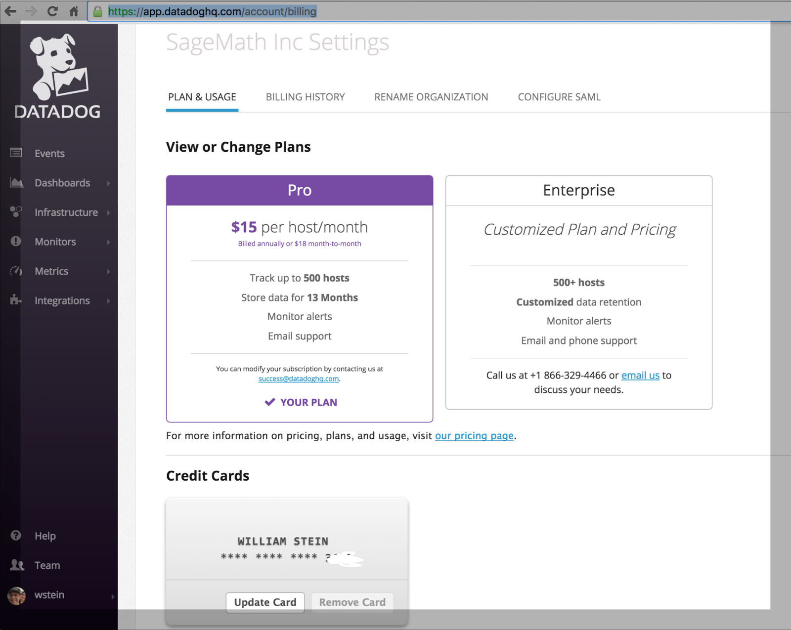Expand the Integrations submenu chevron
Image resolution: width=791 pixels, height=630 pixels.
(109, 300)
